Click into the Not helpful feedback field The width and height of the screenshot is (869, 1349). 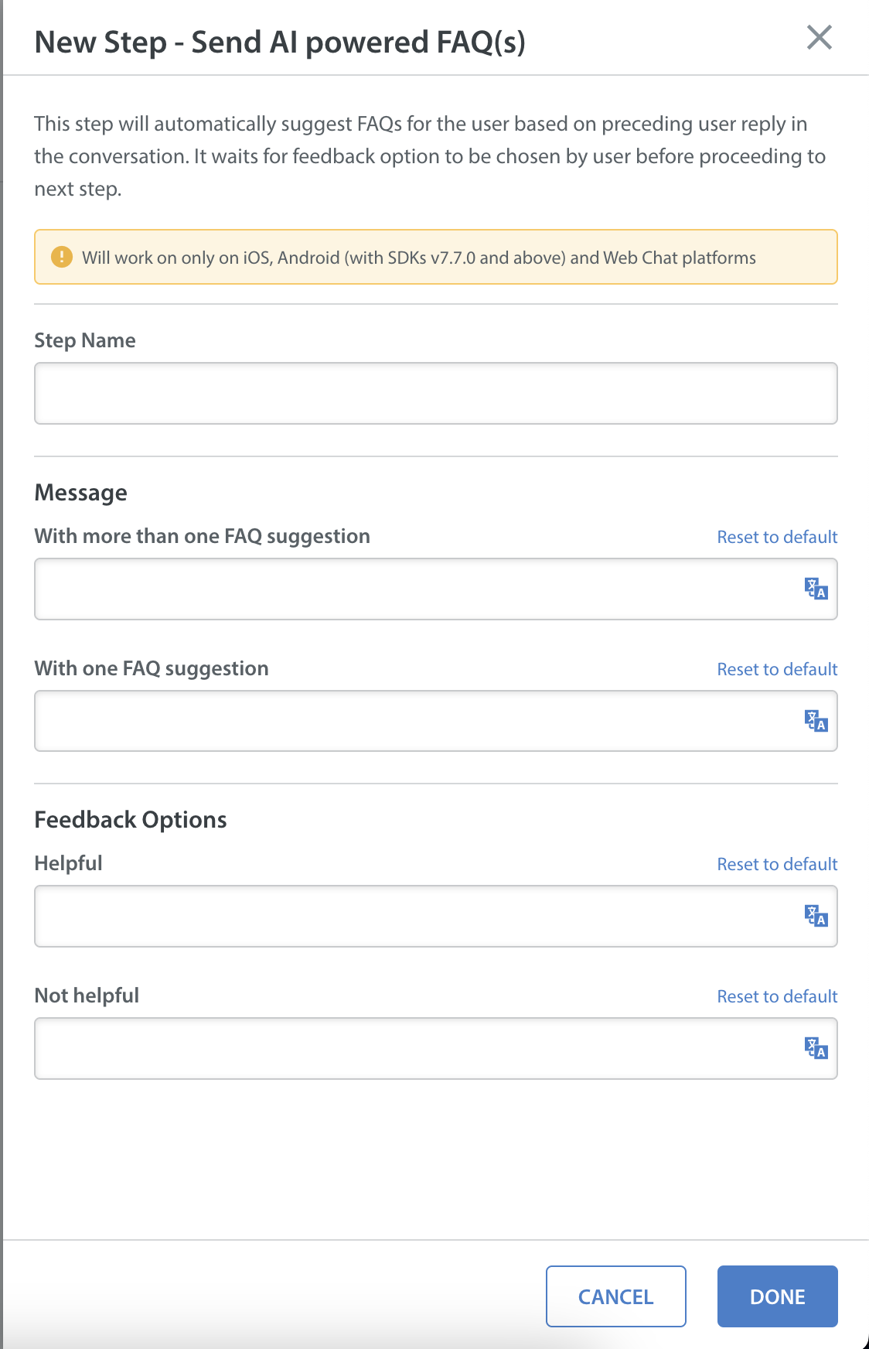coord(436,1048)
